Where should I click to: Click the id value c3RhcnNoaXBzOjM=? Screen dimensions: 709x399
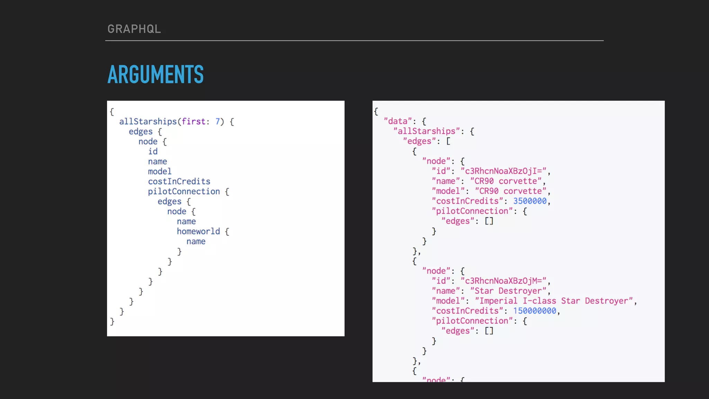(x=503, y=281)
